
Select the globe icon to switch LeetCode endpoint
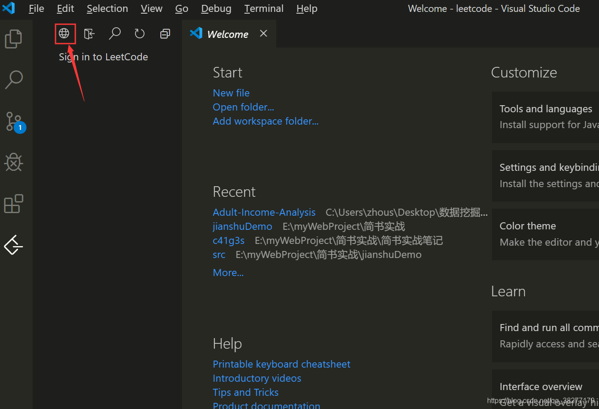coord(65,33)
